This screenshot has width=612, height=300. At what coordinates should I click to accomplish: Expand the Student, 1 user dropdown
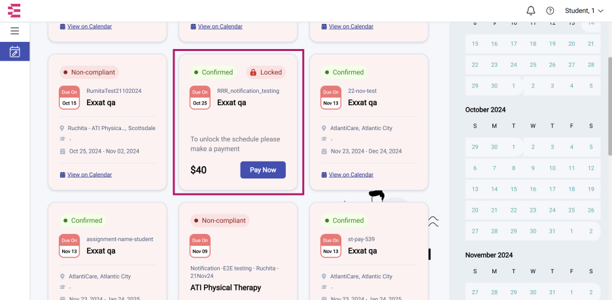pyautogui.click(x=584, y=10)
